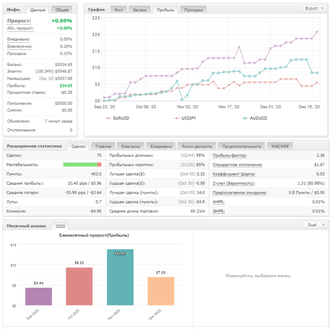Click the Ежедневно label in info panel
The height and width of the screenshot is (330, 332).
point(18,39)
